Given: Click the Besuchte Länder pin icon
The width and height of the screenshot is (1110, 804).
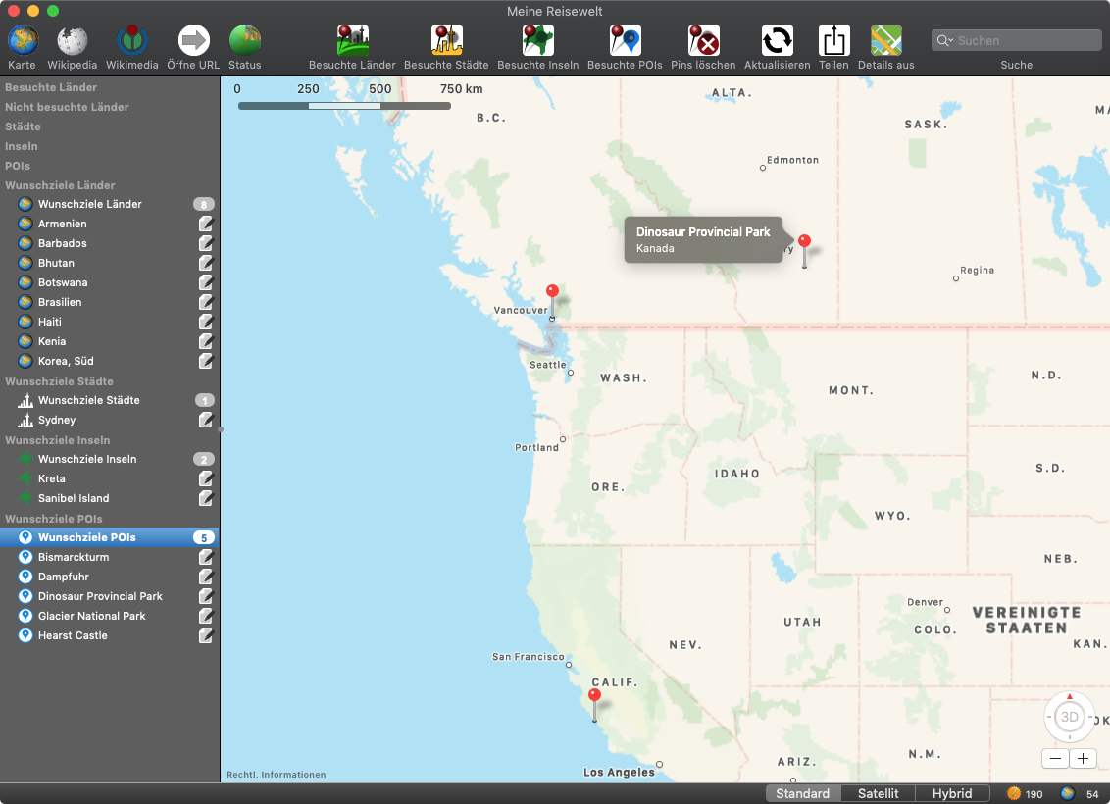Looking at the screenshot, I should [x=352, y=41].
